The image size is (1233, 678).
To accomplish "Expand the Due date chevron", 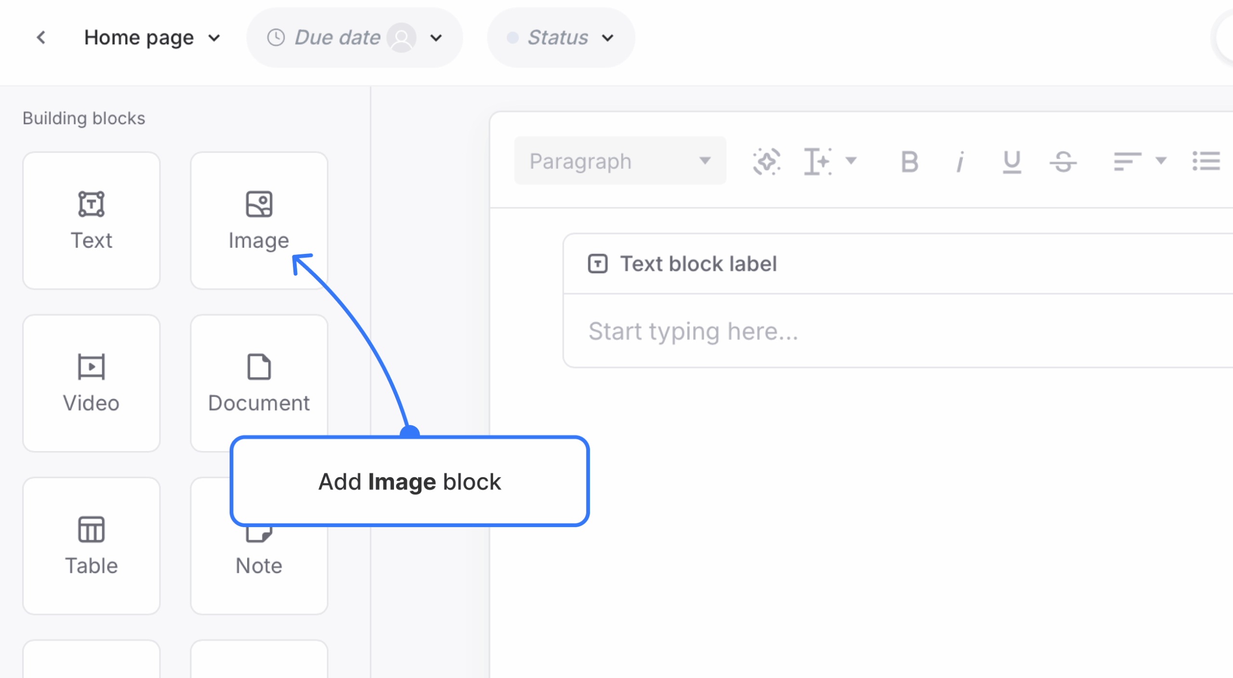I will [436, 38].
